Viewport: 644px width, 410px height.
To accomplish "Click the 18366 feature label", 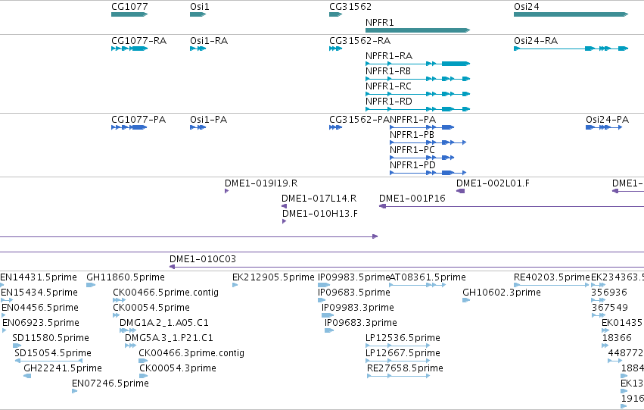I will [x=617, y=339].
